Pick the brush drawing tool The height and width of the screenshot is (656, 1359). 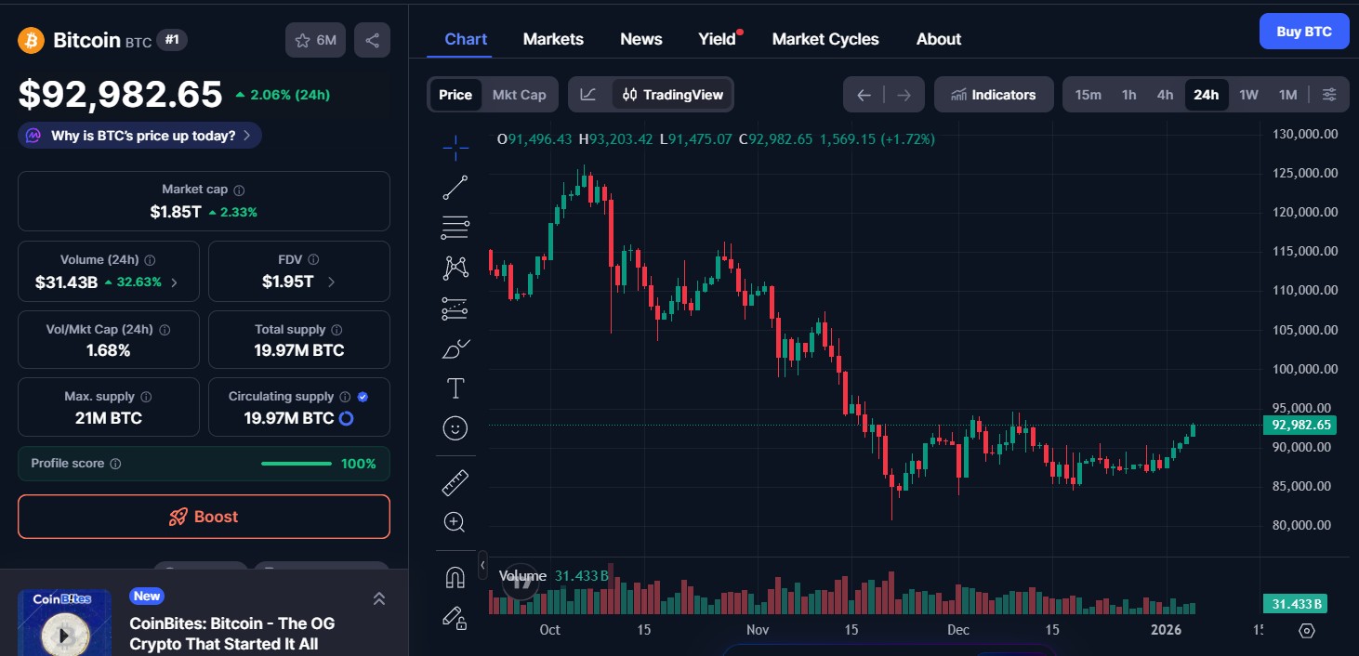click(455, 348)
